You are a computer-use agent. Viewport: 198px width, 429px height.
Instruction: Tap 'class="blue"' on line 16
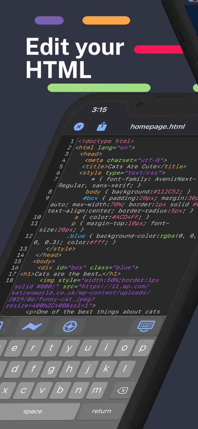(113, 267)
